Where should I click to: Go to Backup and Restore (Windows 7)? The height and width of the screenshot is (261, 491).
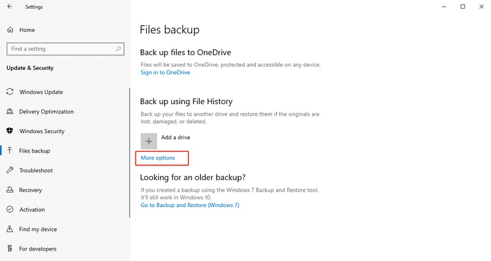point(190,205)
